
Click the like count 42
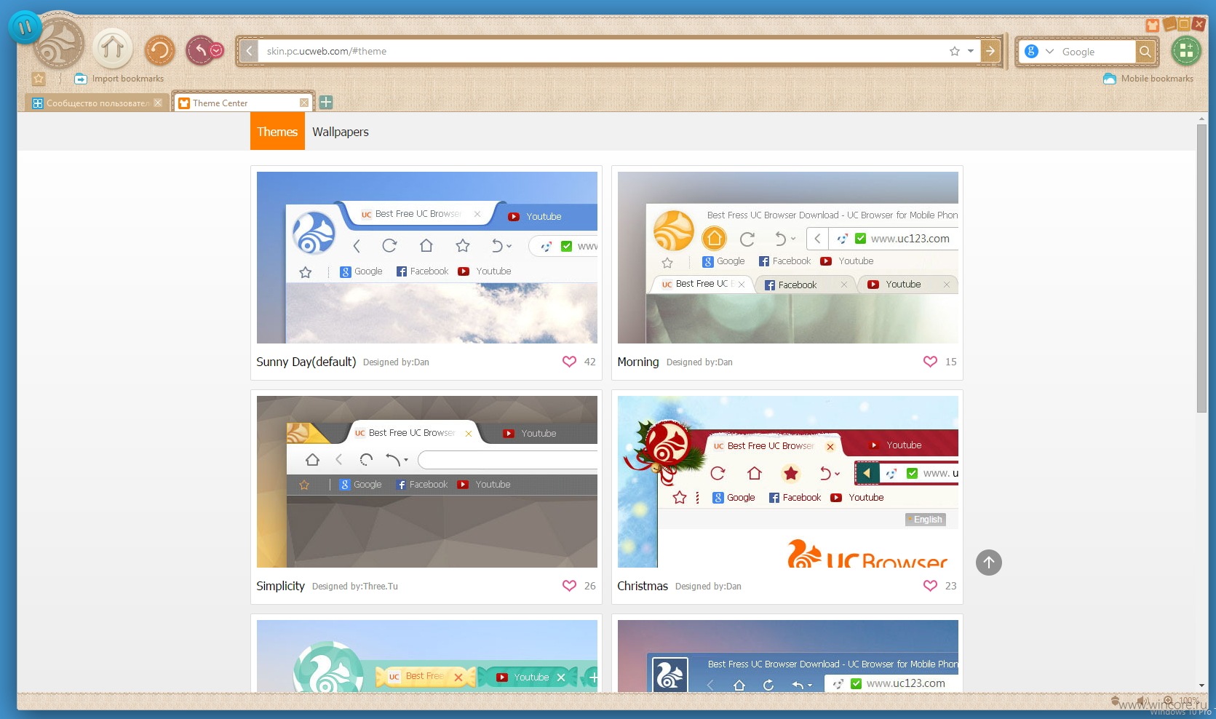[x=590, y=362]
